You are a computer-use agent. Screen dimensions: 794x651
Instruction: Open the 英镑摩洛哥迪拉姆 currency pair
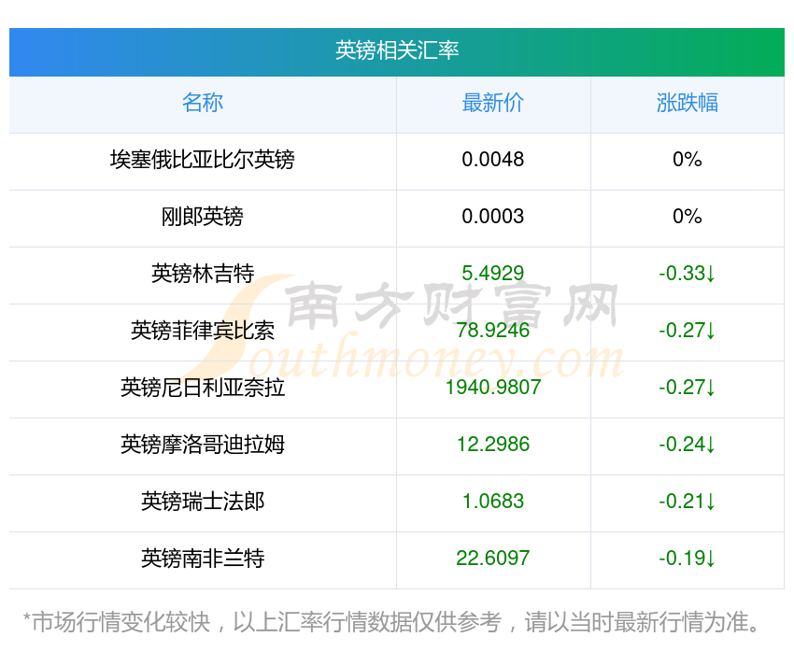point(203,444)
